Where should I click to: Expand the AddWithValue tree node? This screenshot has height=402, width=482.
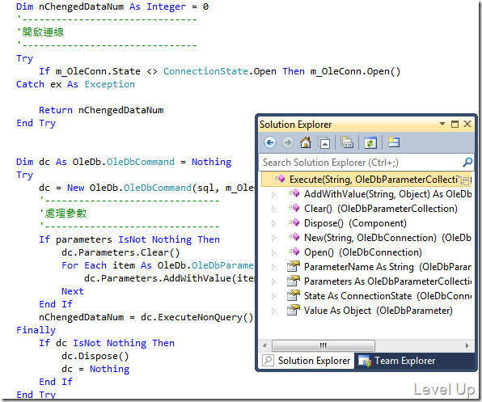(x=273, y=194)
